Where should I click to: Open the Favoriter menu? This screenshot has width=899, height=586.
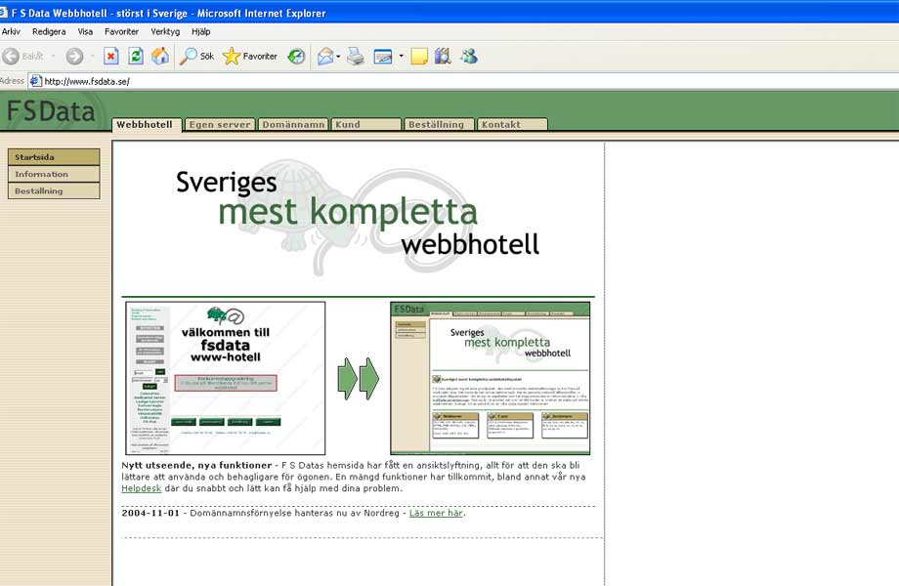pos(121,31)
